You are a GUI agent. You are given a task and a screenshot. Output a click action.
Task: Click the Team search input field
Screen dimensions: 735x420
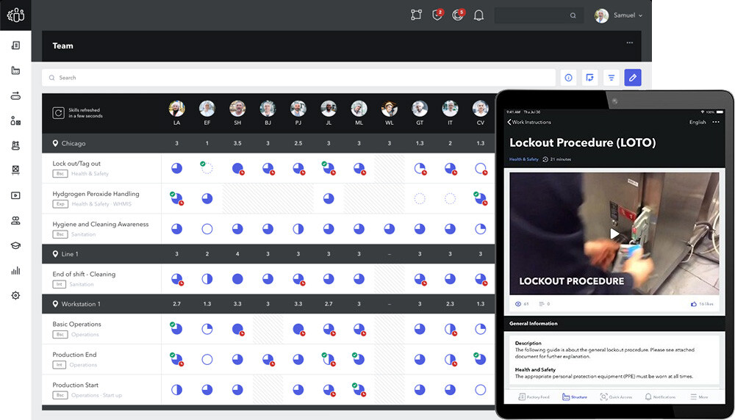[x=294, y=78]
